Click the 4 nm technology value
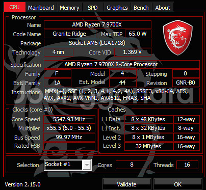206x190 pixels. [x=59, y=52]
